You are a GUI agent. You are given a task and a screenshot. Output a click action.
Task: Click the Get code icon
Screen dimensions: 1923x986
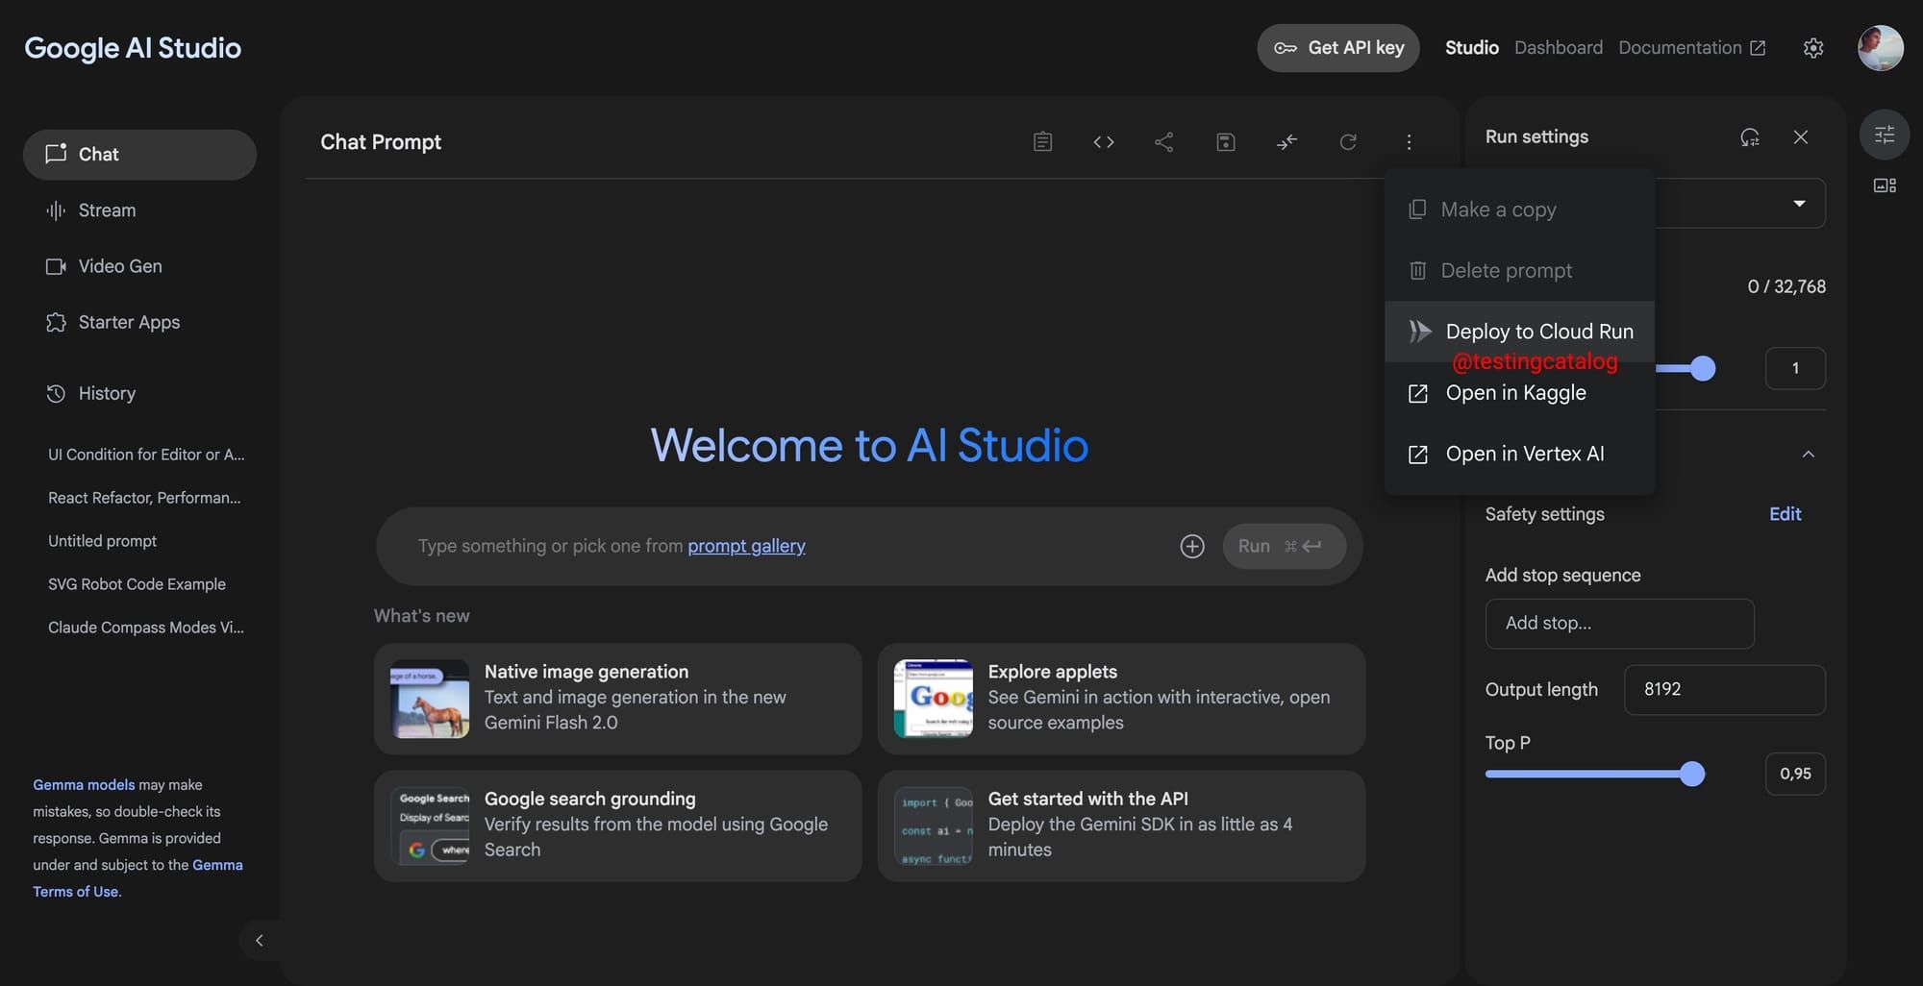click(x=1103, y=141)
